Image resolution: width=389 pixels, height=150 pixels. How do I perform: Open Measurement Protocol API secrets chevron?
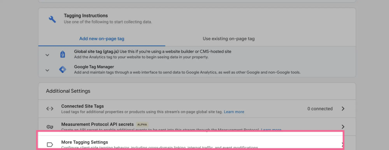pos(343,127)
